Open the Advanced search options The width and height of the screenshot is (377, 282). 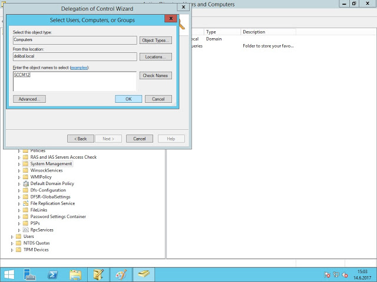point(29,99)
